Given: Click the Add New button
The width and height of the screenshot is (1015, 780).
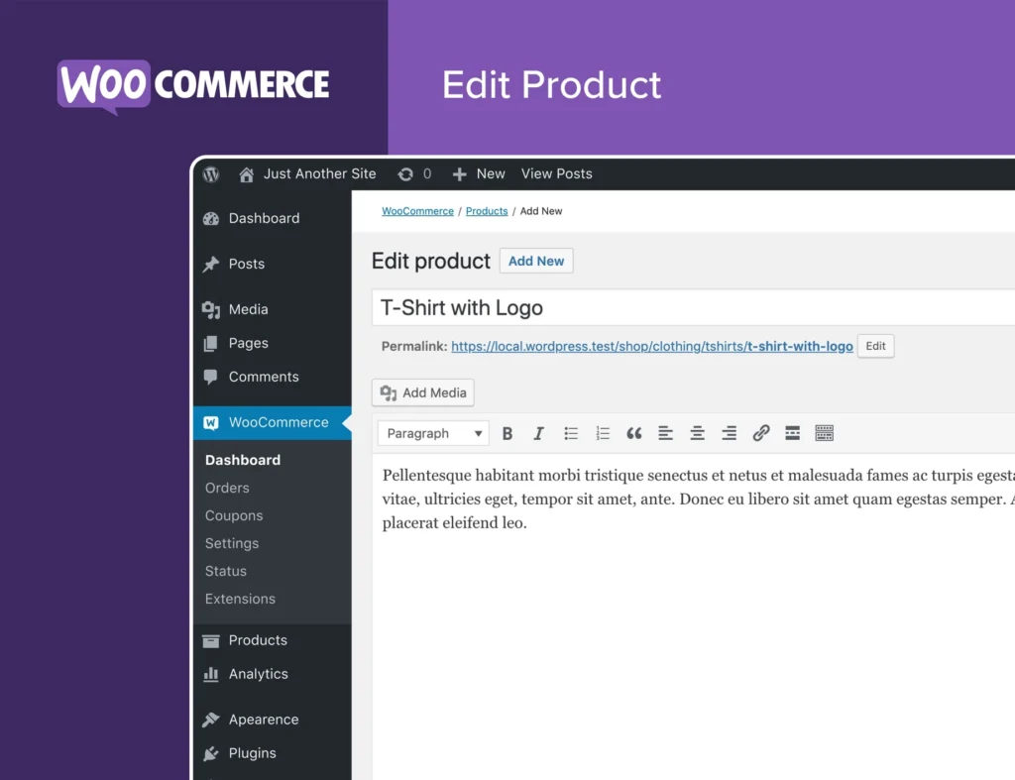Looking at the screenshot, I should pyautogui.click(x=536, y=261).
